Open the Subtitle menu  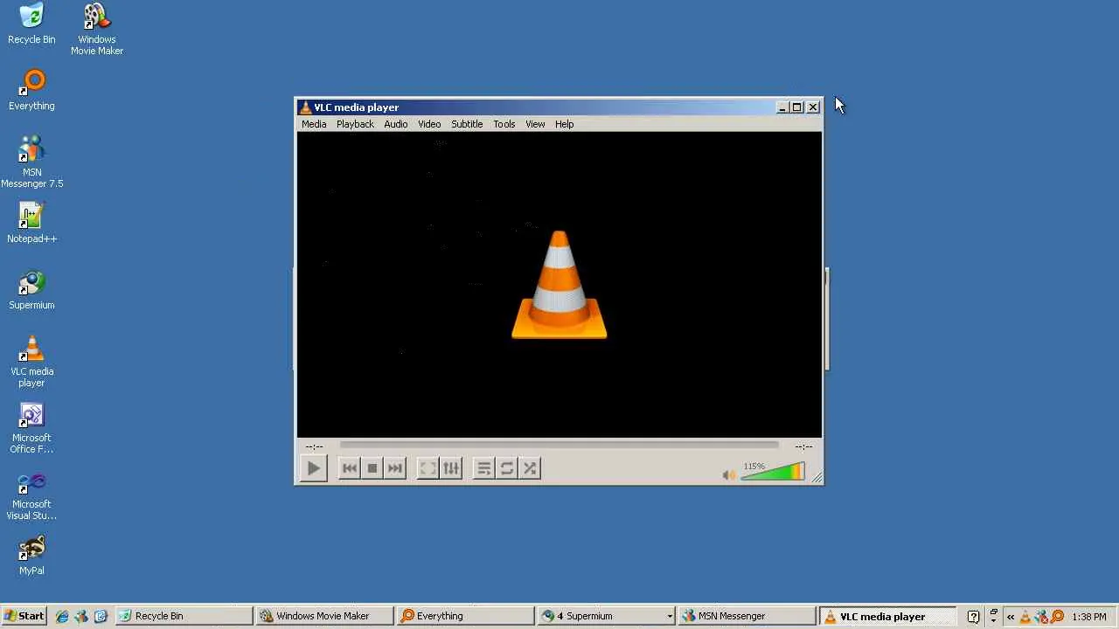pyautogui.click(x=467, y=124)
